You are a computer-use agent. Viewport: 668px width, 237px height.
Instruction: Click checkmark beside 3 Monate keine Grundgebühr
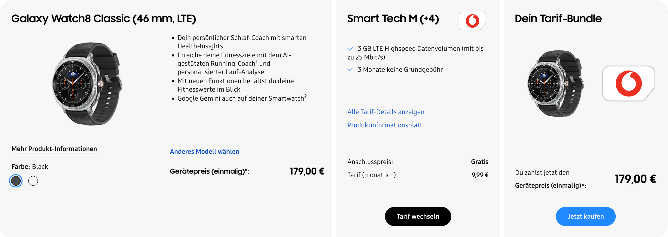pyautogui.click(x=350, y=70)
